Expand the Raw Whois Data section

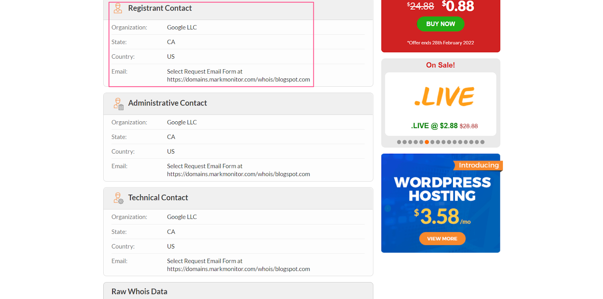click(x=139, y=291)
